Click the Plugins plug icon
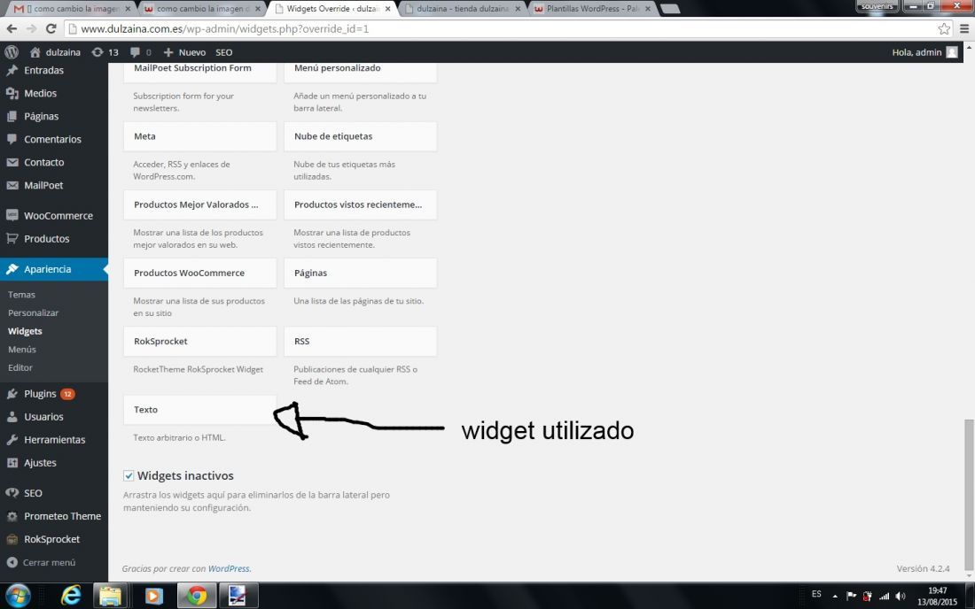Viewport: 975px width, 609px height. click(x=12, y=394)
